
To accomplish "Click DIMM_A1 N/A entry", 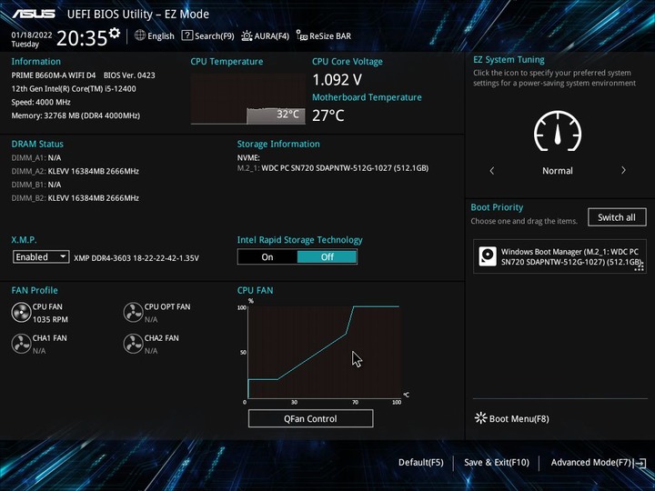I will click(x=36, y=158).
